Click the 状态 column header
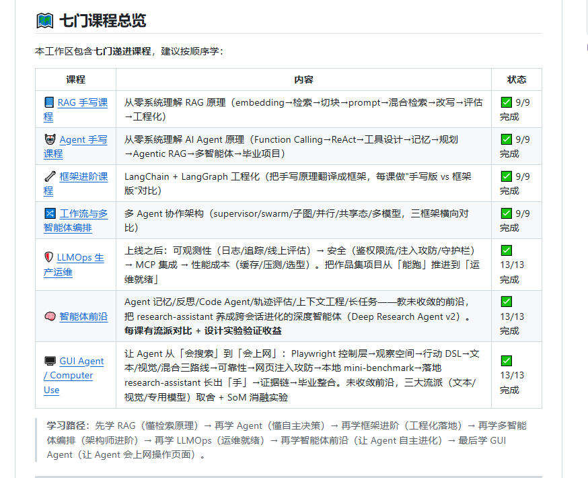 [x=517, y=79]
